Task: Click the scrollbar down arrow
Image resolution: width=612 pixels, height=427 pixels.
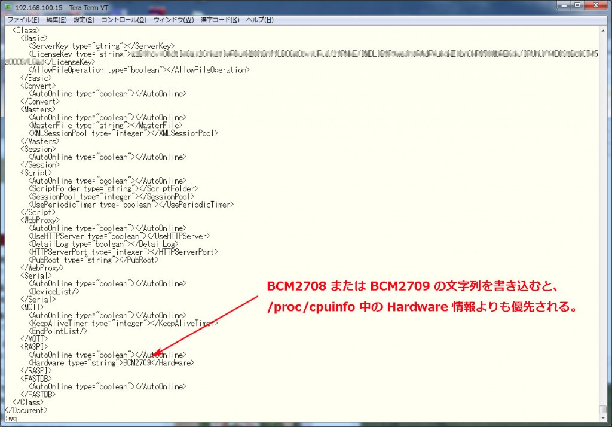Action: coord(604,417)
